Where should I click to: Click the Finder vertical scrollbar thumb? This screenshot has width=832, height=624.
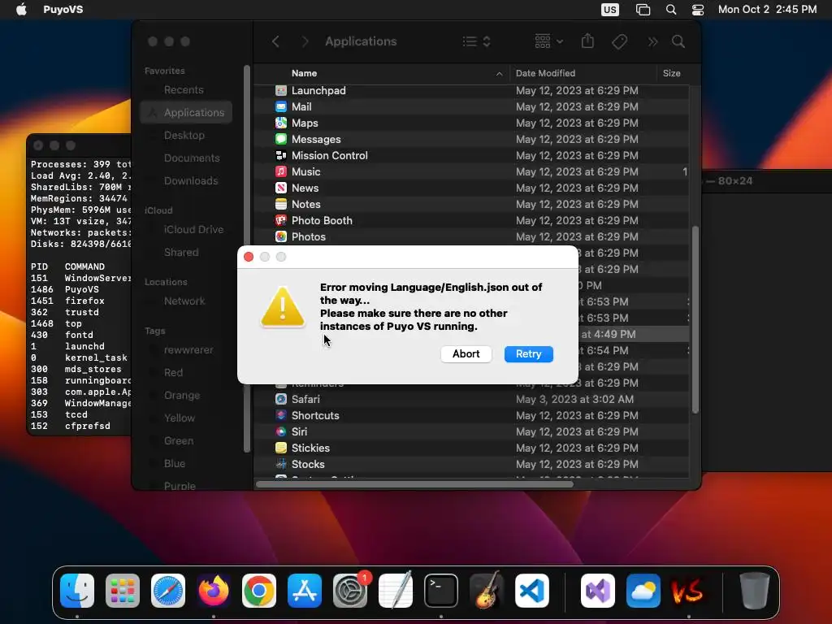coord(695,320)
